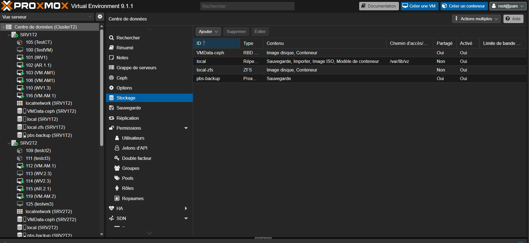
Task: Click the Résumé book icon
Action: (x=112, y=48)
